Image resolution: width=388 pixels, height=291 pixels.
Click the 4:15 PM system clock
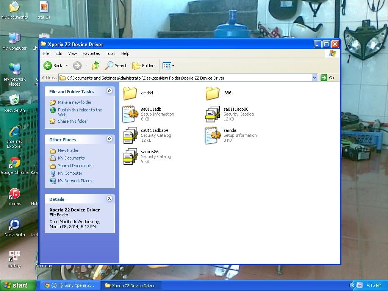[x=374, y=286]
